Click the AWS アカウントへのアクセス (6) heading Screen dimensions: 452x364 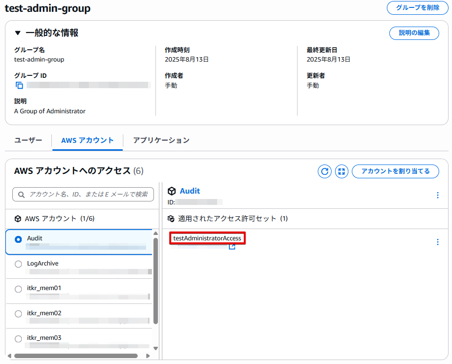[x=78, y=171]
